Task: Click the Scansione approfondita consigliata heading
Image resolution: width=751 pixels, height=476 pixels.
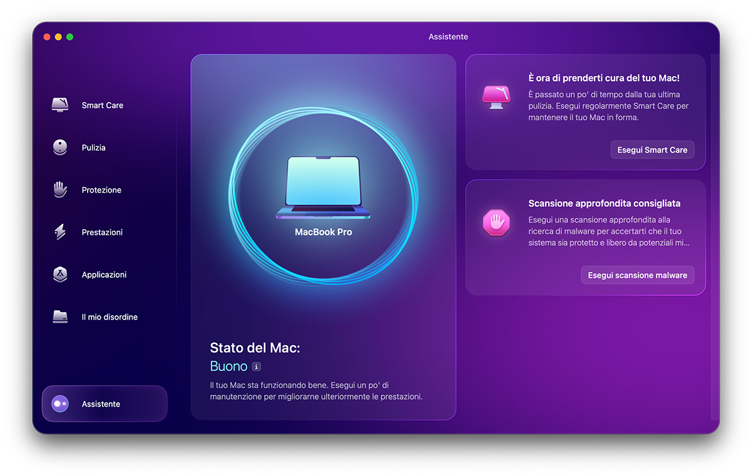Action: coord(604,203)
